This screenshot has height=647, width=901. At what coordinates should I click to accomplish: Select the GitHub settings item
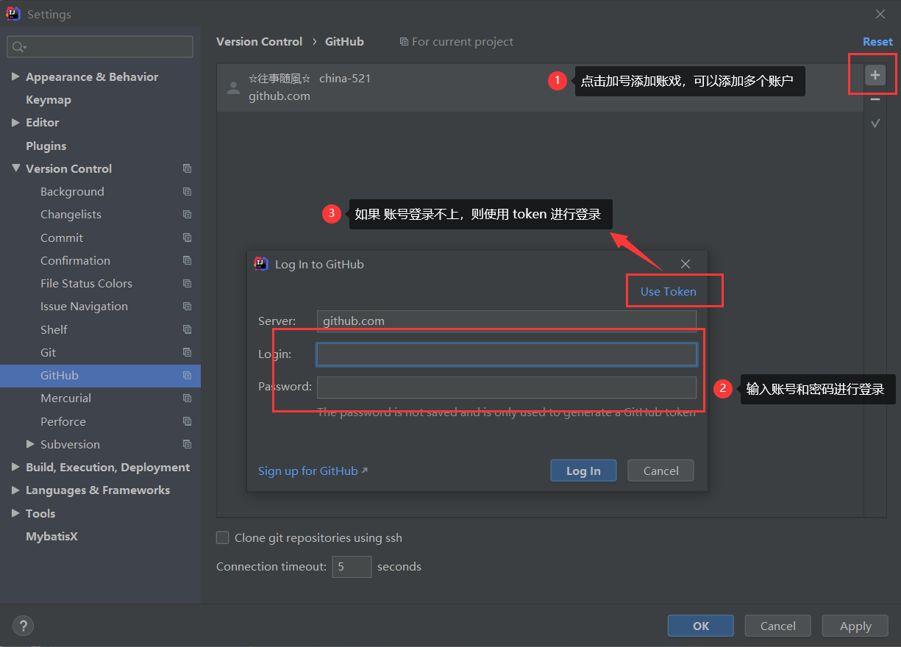click(x=100, y=375)
